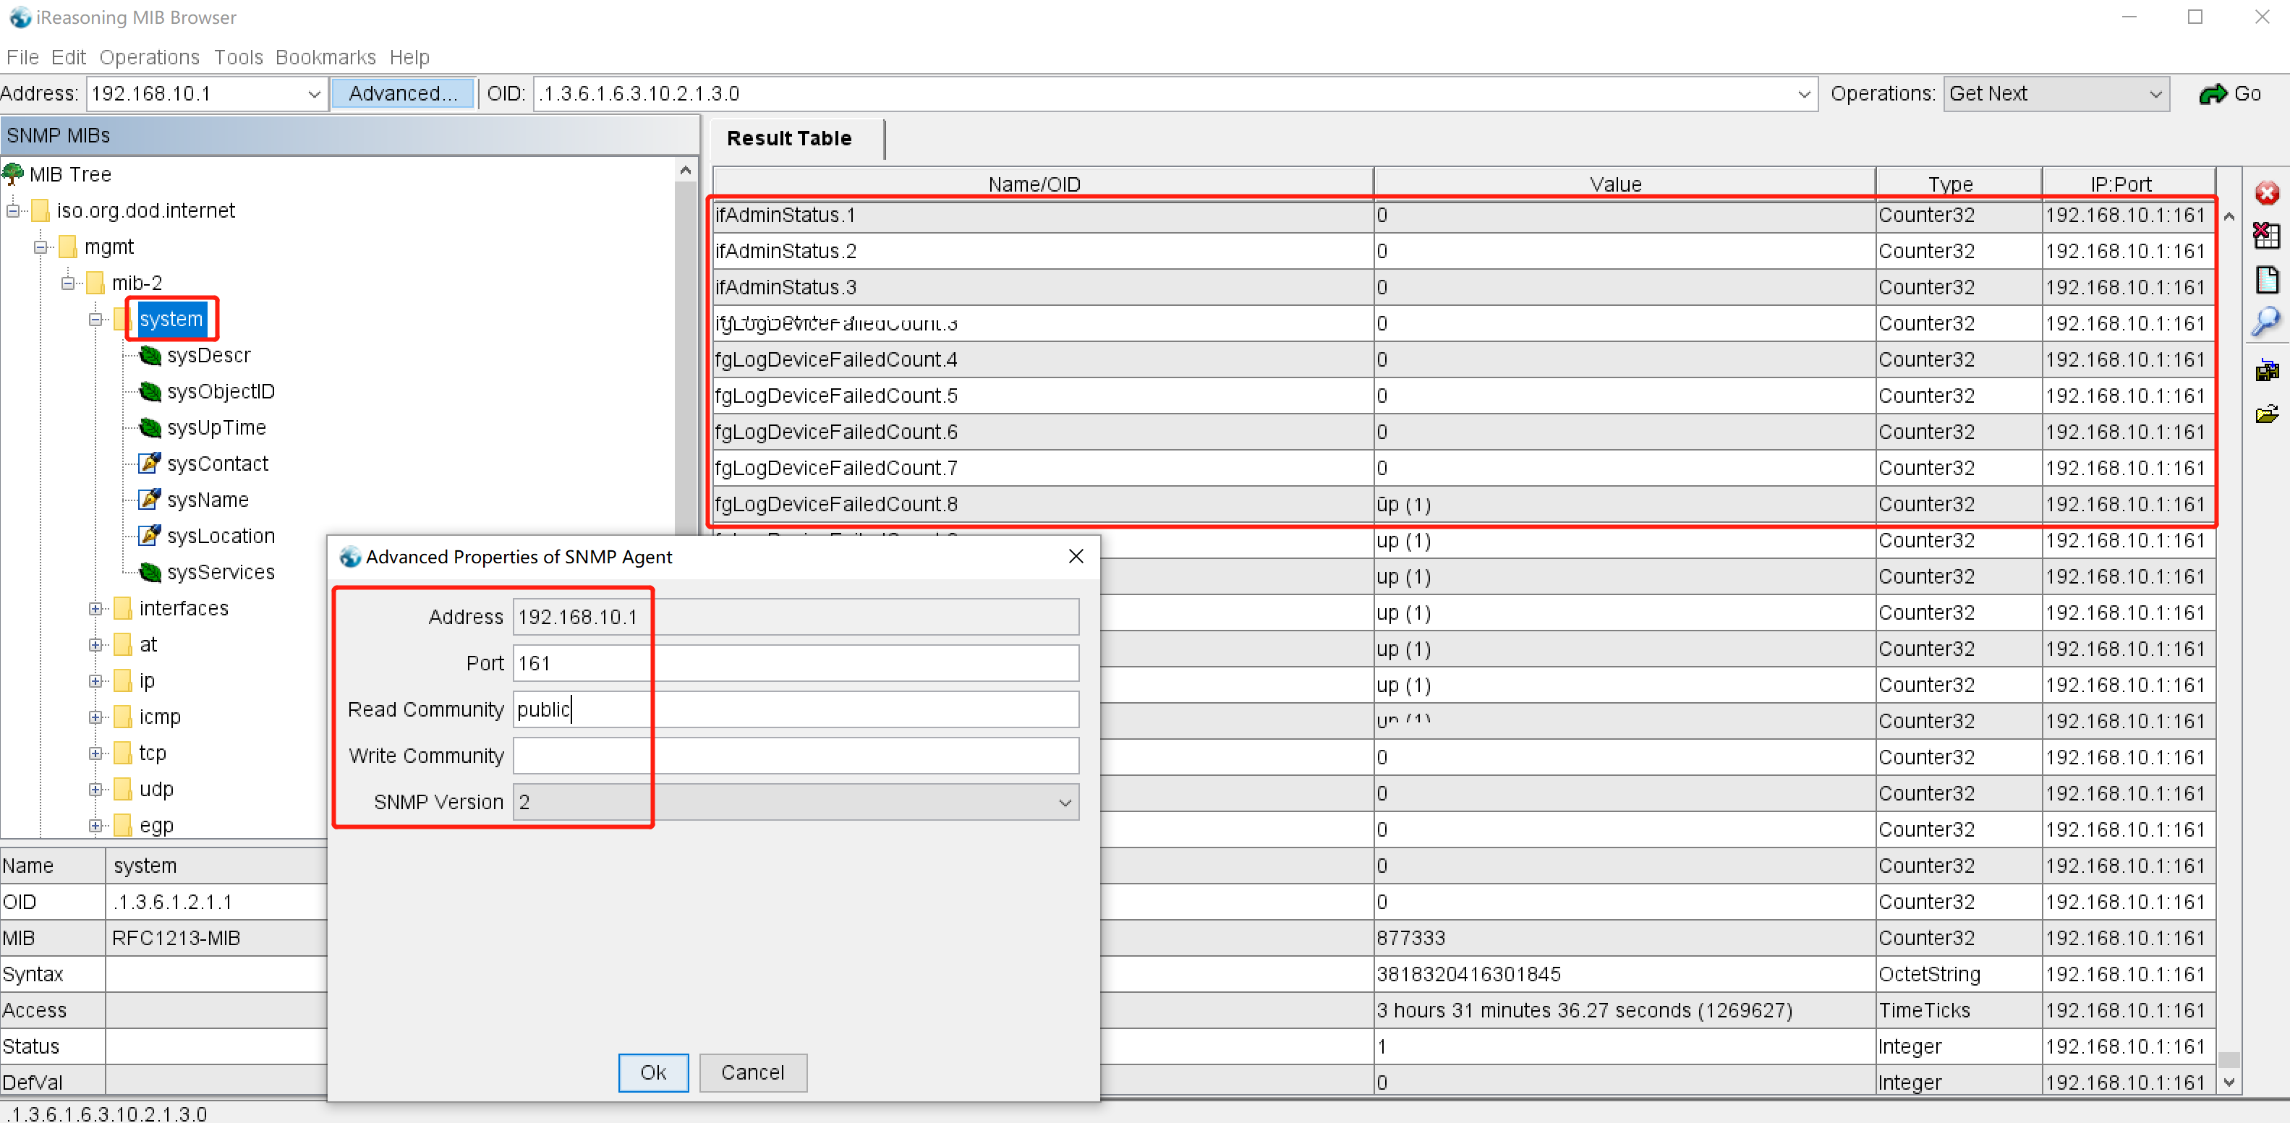Open the Tools menu
Screen dimensions: 2290x1123
238,57
